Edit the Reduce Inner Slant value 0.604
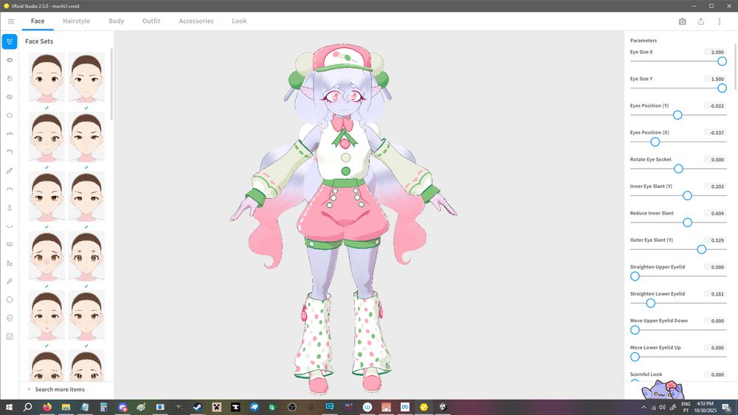The image size is (738, 415). (x=715, y=213)
